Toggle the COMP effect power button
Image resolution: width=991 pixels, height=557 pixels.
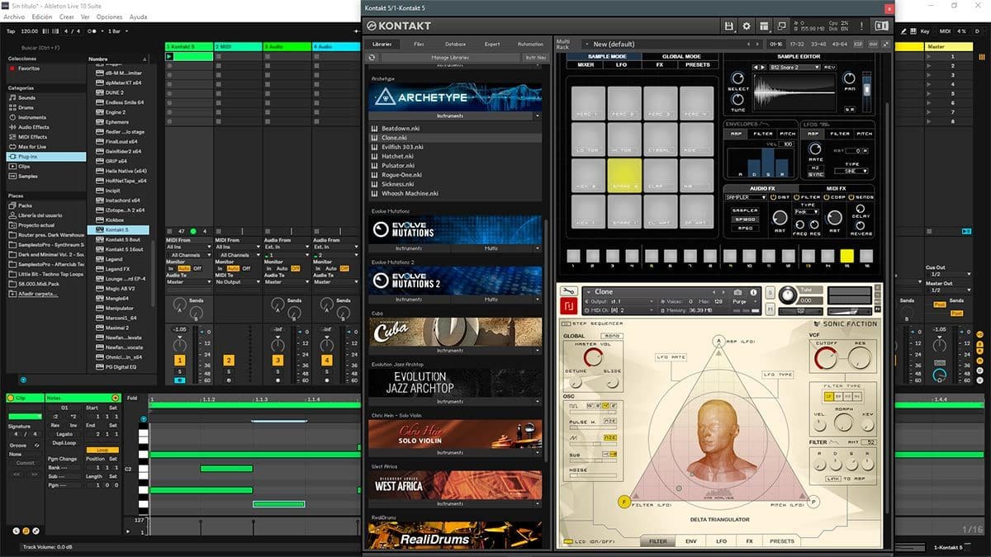[x=827, y=197]
